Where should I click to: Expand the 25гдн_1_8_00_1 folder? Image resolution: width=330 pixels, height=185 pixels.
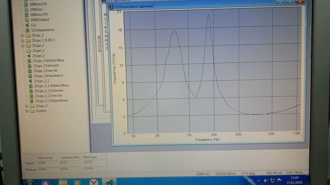(x=22, y=41)
